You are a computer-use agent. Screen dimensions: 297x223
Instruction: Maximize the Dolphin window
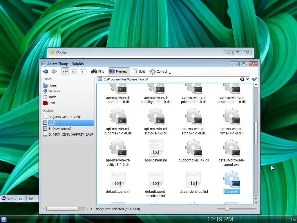(244, 64)
